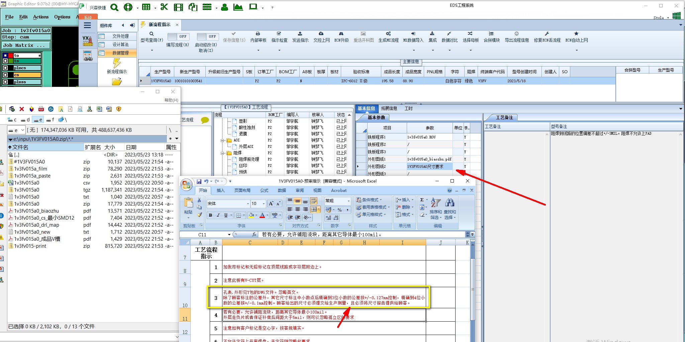Click the 发送指示 upload icon

[x=300, y=34]
